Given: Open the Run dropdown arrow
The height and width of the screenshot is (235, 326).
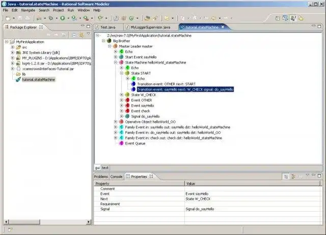Looking at the screenshot, I should pos(68,18).
